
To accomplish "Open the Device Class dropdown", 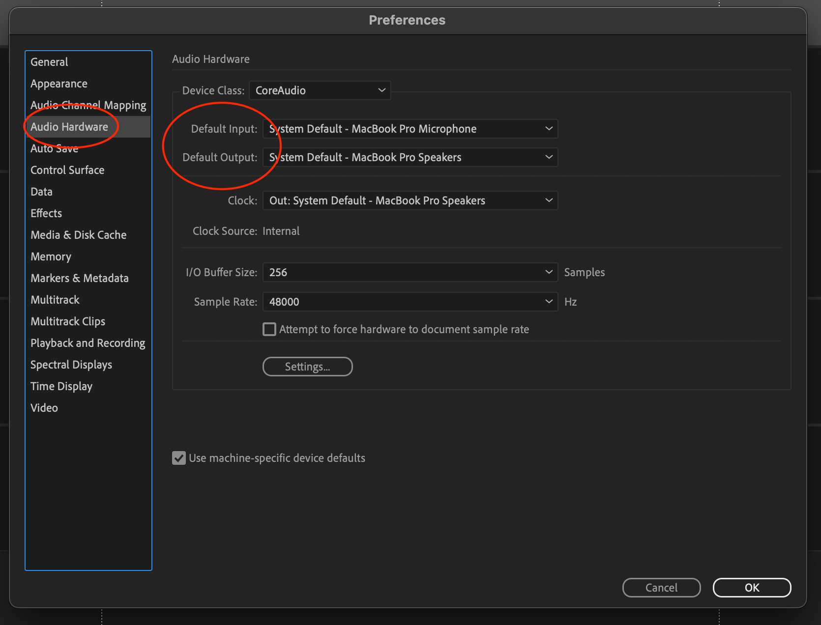I will (320, 90).
